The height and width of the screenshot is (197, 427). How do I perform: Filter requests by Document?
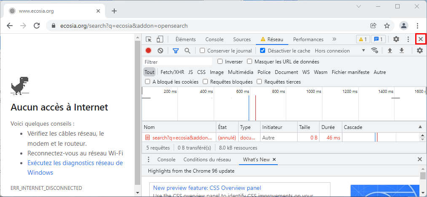click(286, 72)
